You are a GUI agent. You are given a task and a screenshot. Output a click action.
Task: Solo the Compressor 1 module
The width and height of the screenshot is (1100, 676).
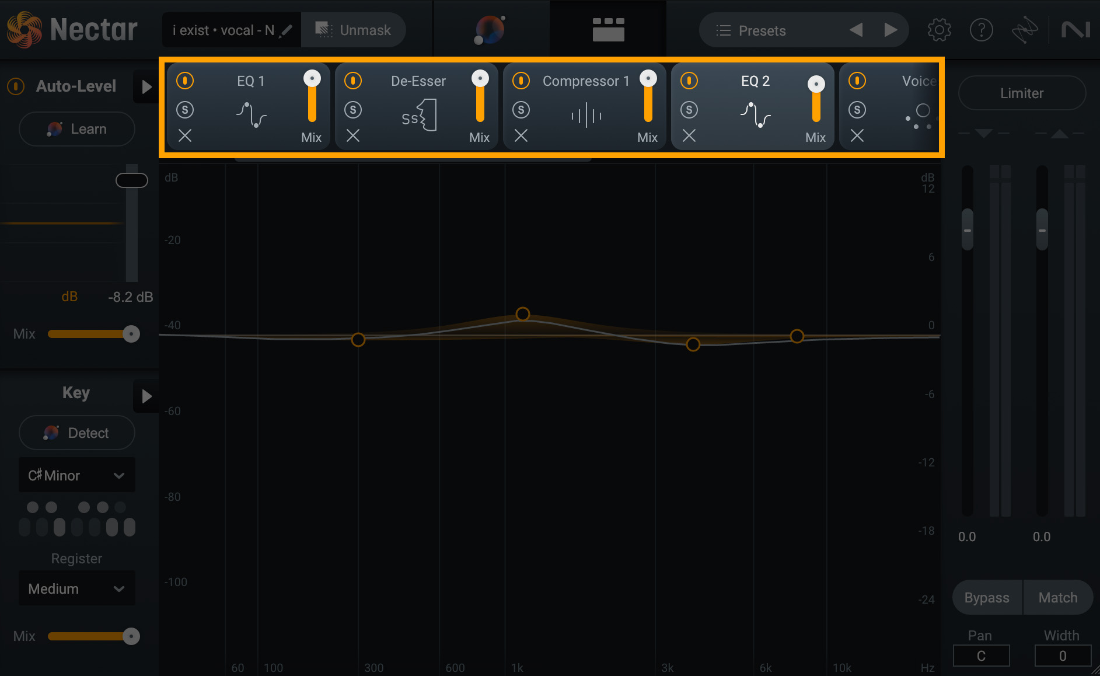(x=521, y=109)
